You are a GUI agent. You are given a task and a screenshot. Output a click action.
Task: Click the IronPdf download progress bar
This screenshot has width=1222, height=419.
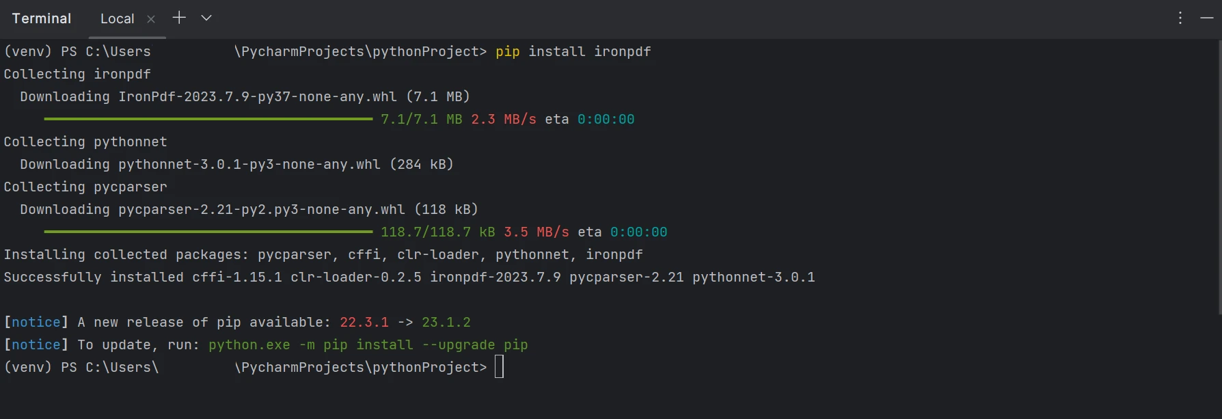[x=208, y=119]
